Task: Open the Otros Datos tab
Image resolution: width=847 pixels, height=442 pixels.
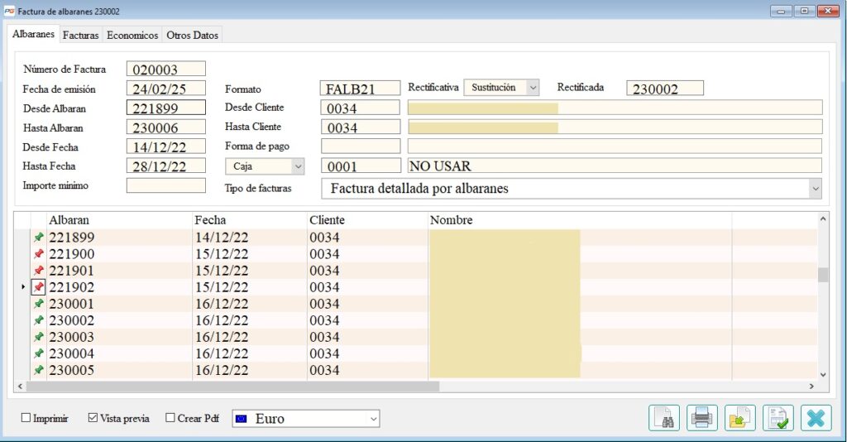Action: click(192, 35)
